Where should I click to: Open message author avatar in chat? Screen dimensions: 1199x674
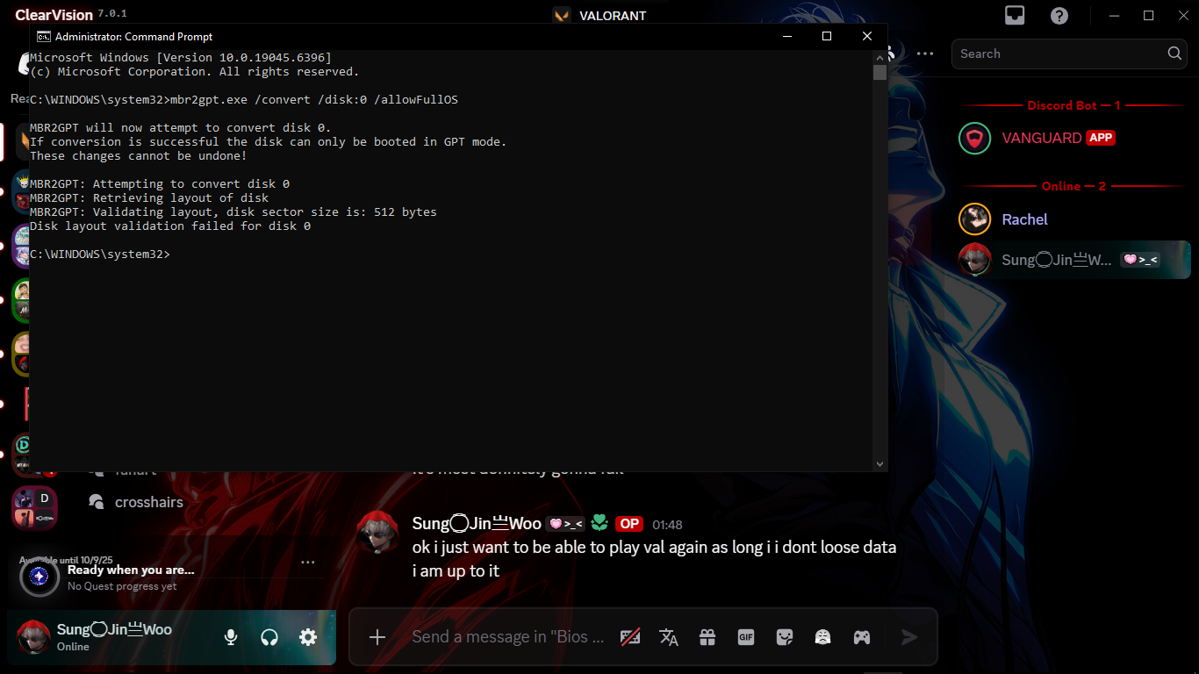(378, 532)
